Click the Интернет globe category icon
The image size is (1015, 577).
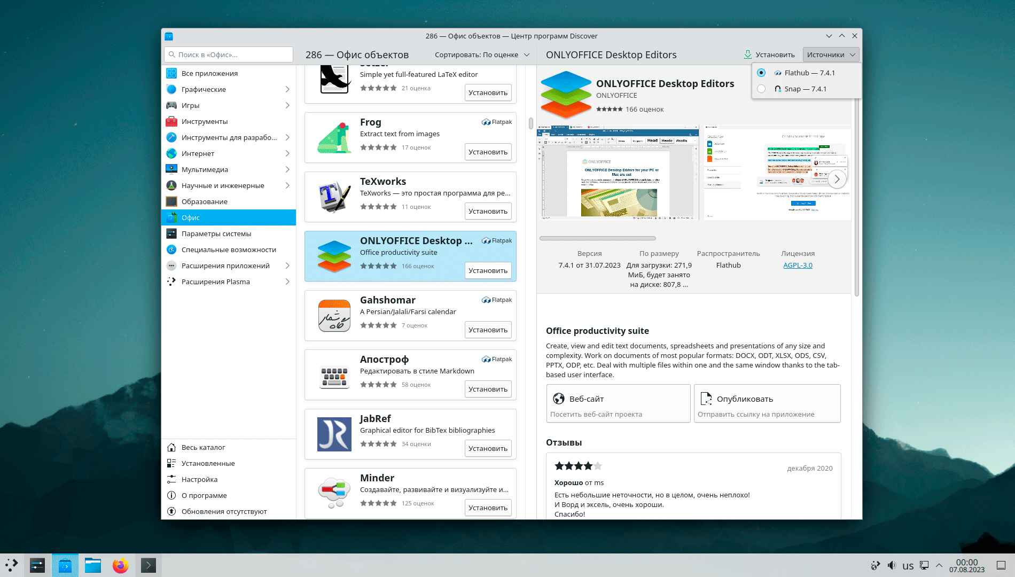tap(171, 153)
